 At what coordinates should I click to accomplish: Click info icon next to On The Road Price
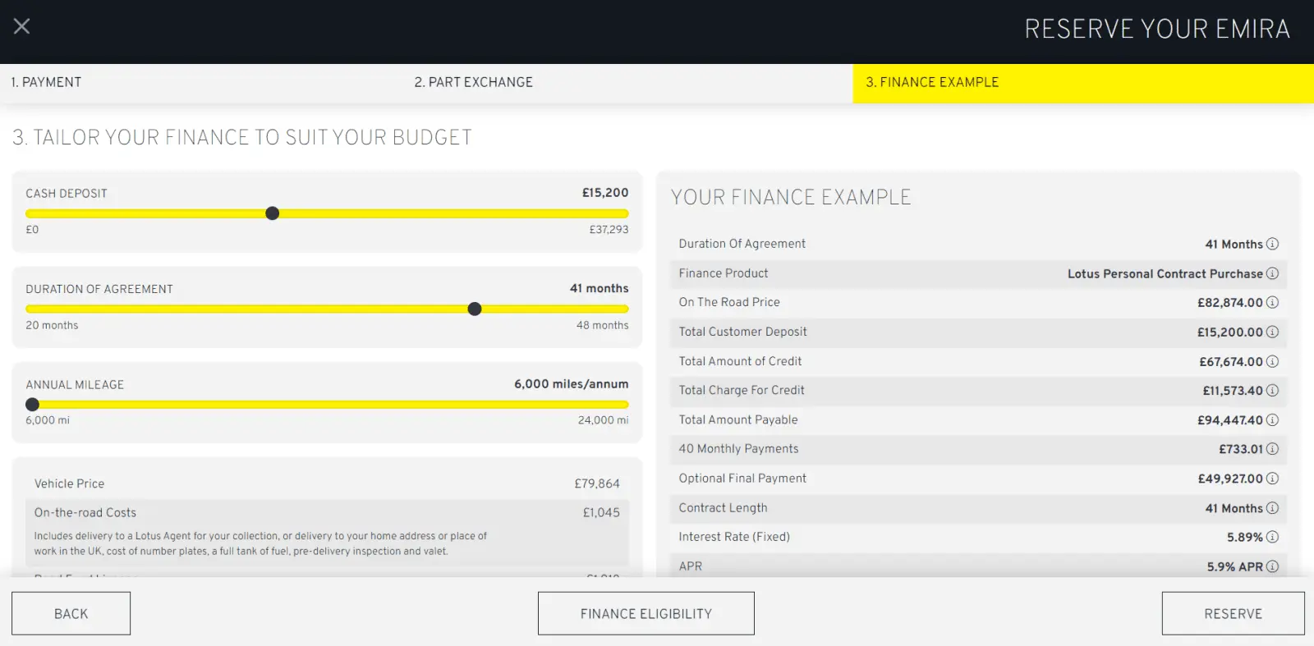click(1272, 302)
